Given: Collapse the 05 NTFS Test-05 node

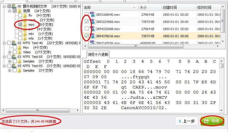Looking at the screenshot, I should (x=4, y=66).
